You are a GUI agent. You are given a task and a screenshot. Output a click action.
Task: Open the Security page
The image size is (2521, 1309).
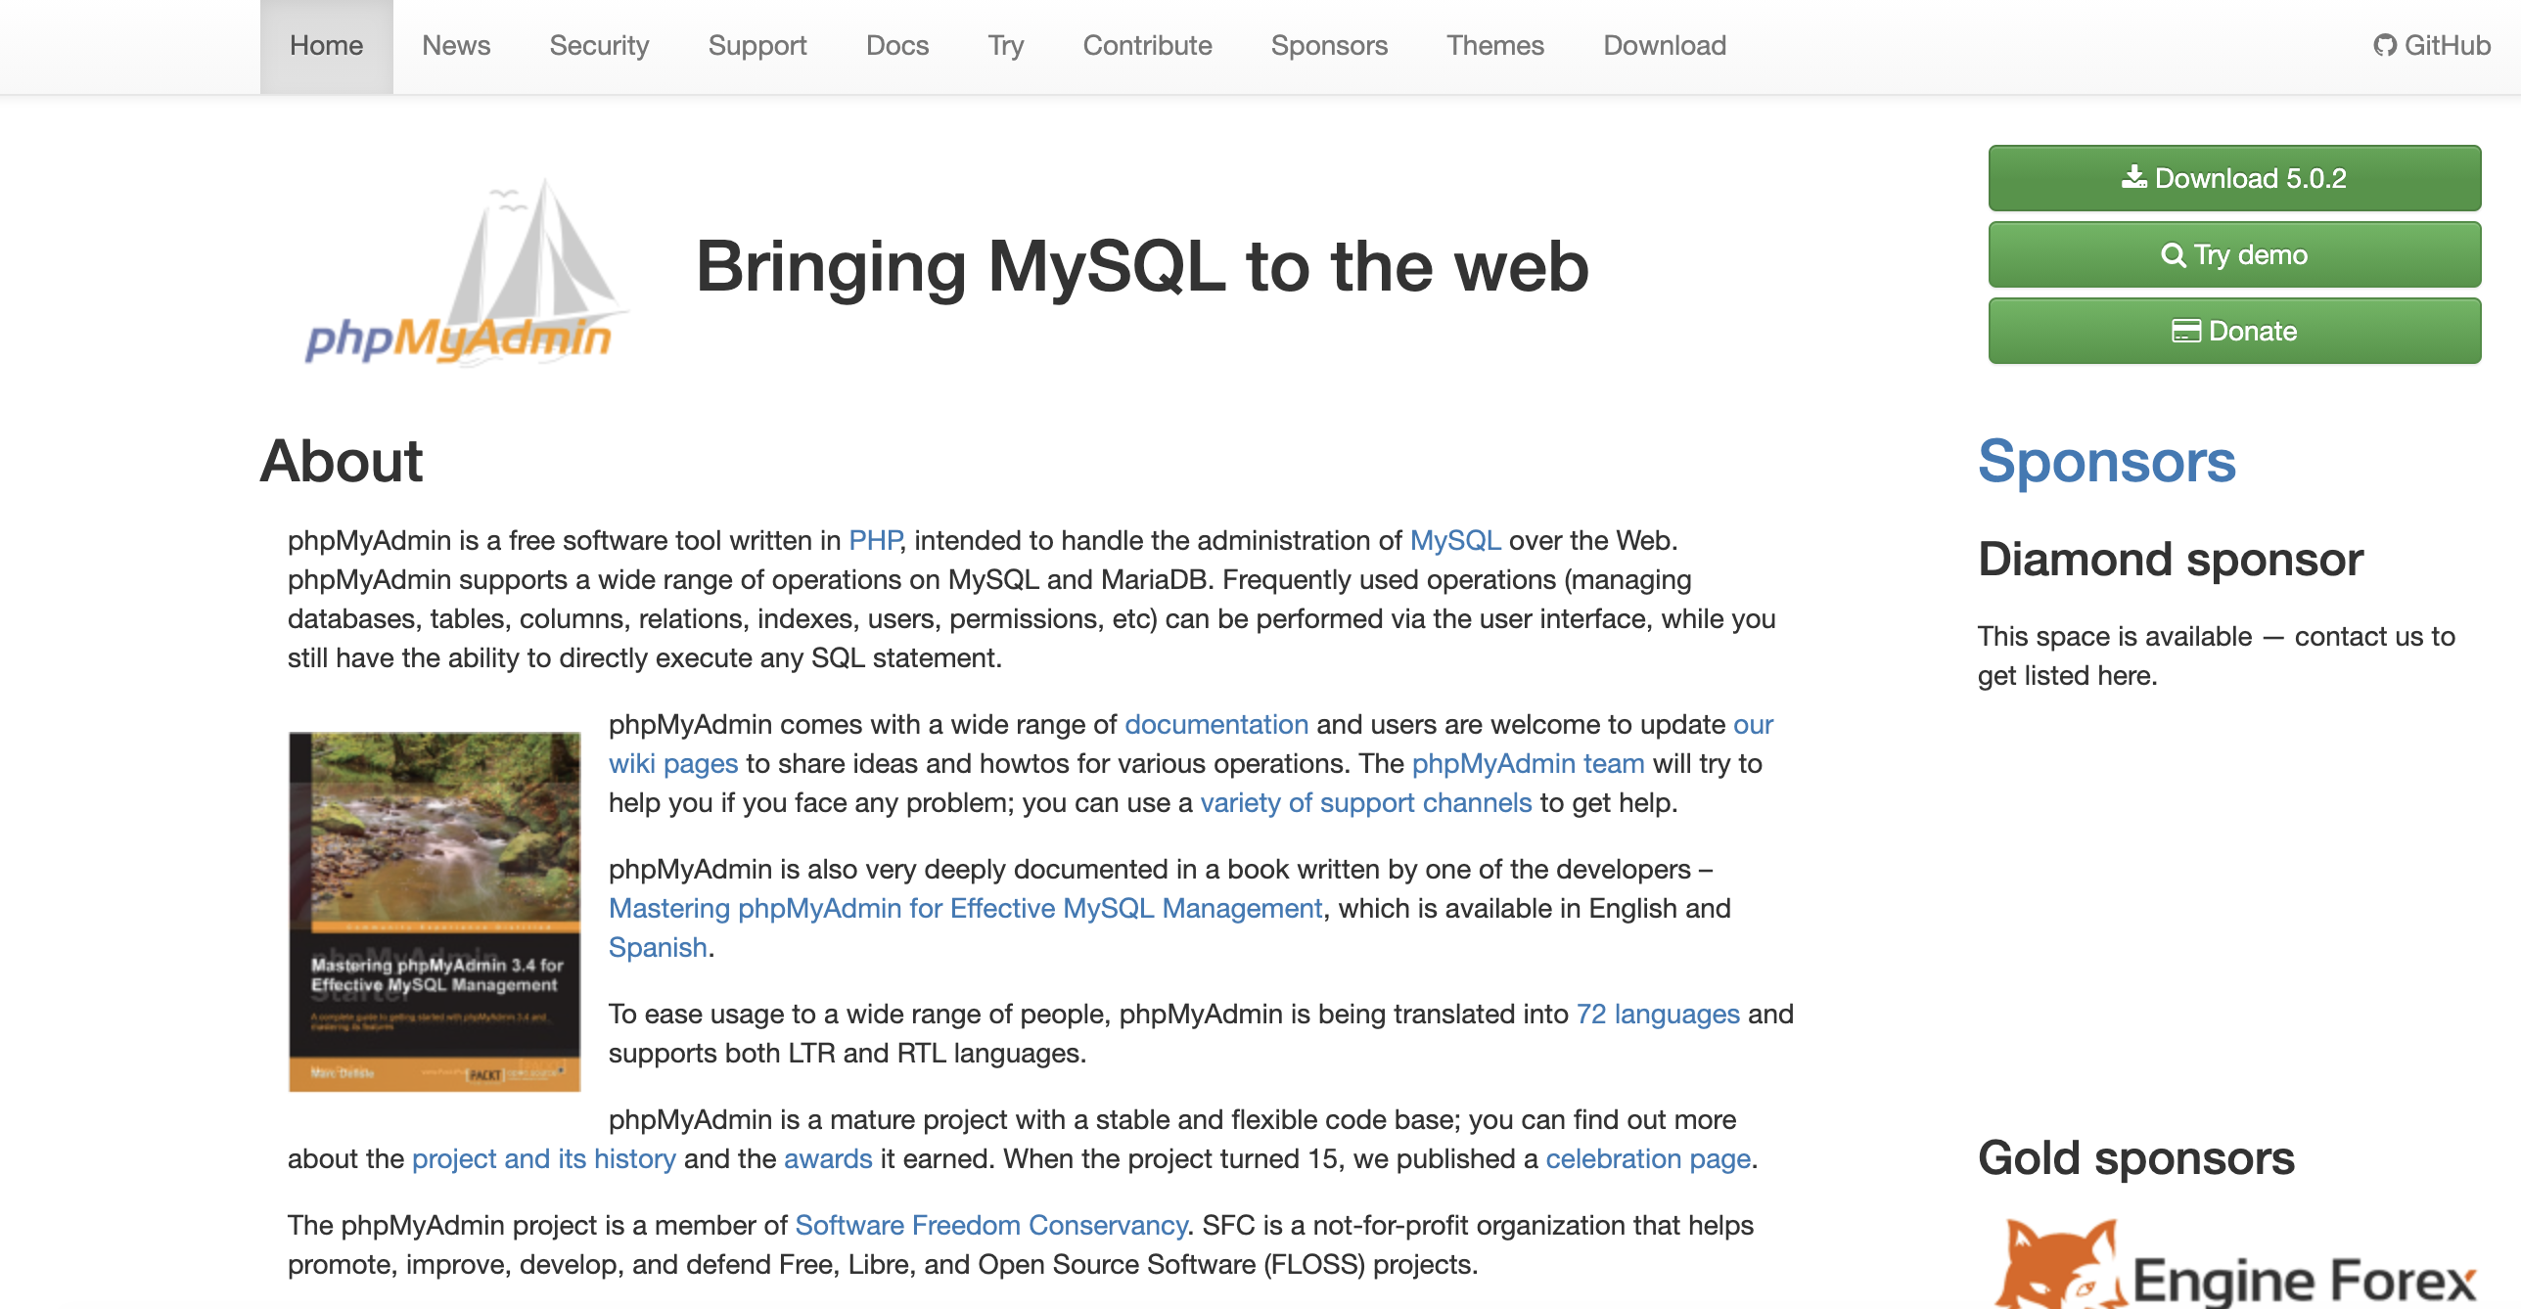(599, 46)
